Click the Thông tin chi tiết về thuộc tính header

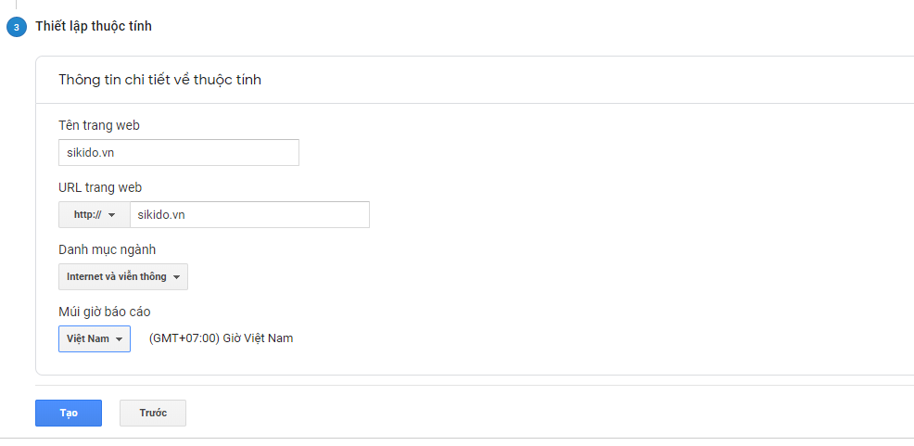(159, 80)
